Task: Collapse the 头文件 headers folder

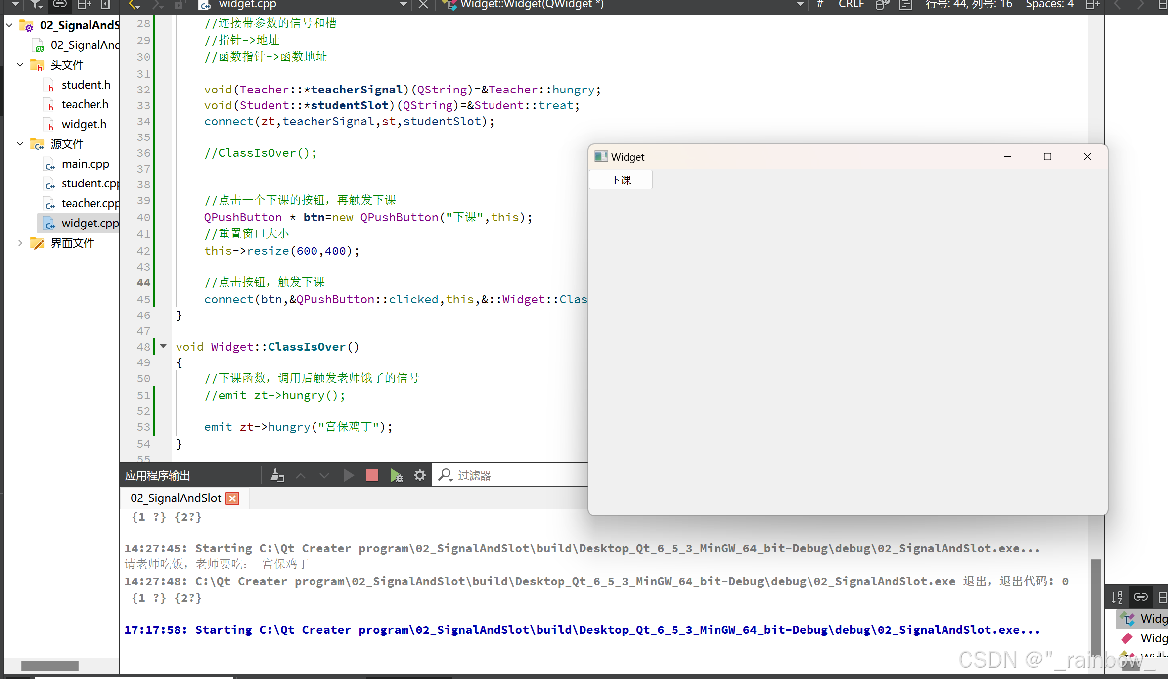Action: pos(20,65)
